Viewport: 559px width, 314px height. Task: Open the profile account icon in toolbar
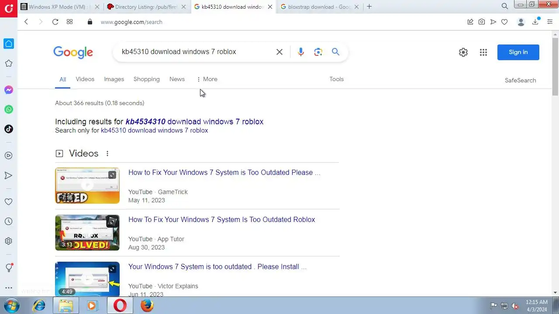pos(521,22)
